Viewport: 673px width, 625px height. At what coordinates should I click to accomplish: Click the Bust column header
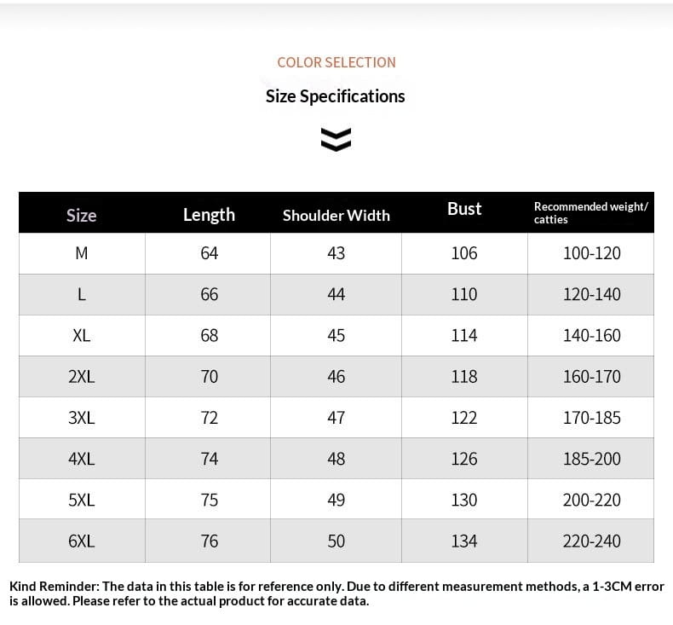pos(464,209)
